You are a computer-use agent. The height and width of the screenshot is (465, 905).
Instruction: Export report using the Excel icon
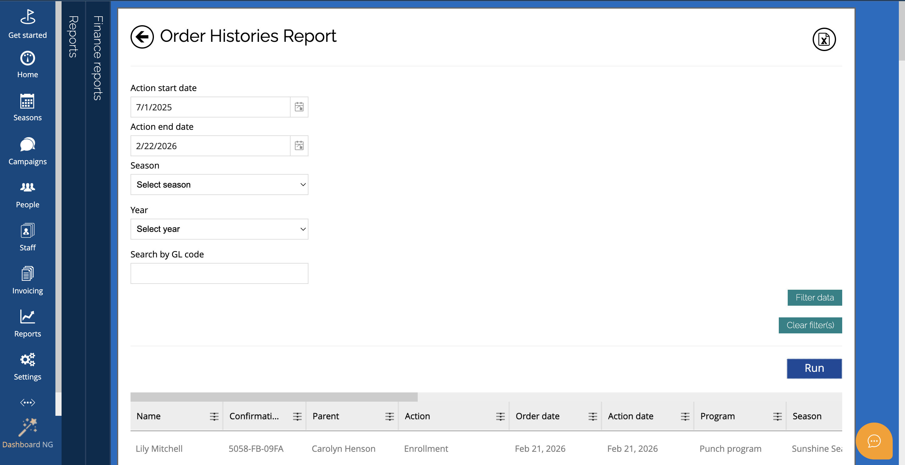tap(824, 39)
